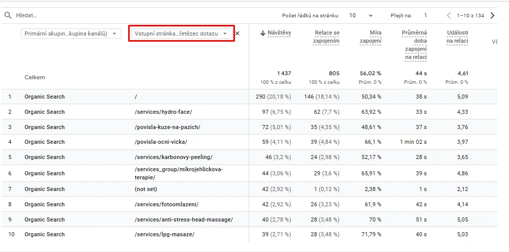Open primary channel group dimension dropdown

point(71,34)
